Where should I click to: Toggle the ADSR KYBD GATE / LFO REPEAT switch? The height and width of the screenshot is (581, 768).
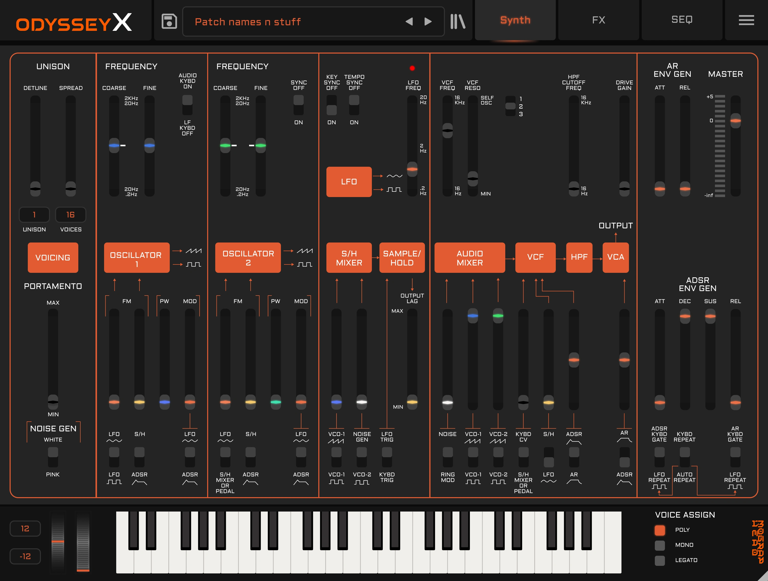tap(660, 457)
